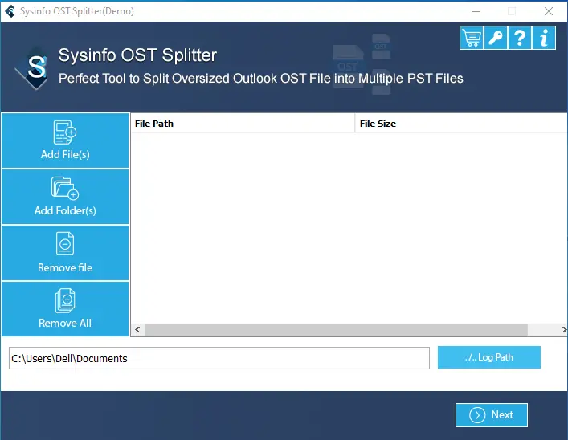This screenshot has height=440, width=568.
Task: Proceed with the Next button
Action: point(491,414)
